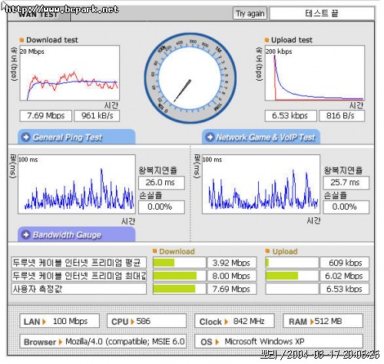
Task: Click the Browser arrow icon
Action: click(61, 342)
